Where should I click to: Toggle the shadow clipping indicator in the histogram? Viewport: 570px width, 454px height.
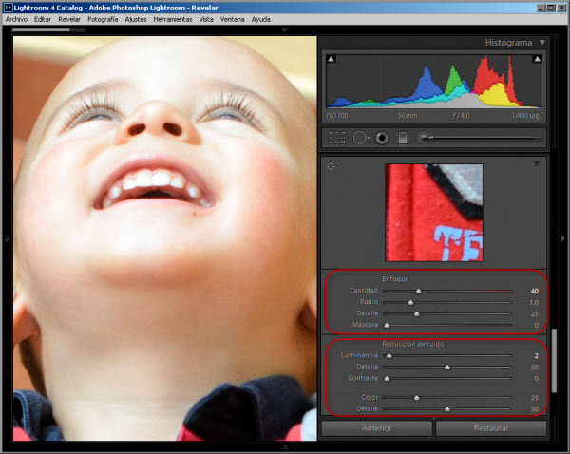pyautogui.click(x=331, y=59)
